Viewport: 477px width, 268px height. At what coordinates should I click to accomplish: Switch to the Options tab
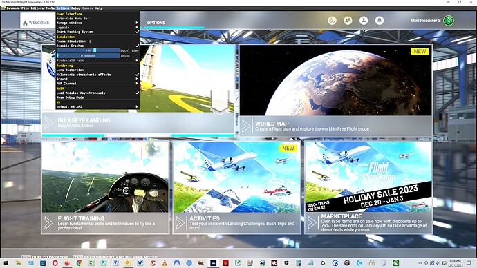[x=156, y=23]
